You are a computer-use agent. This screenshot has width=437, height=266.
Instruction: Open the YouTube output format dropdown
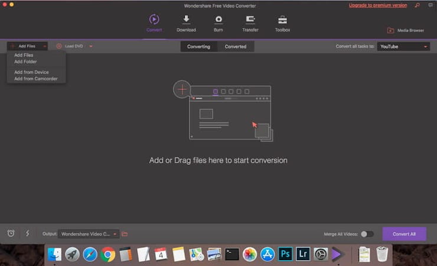(403, 47)
